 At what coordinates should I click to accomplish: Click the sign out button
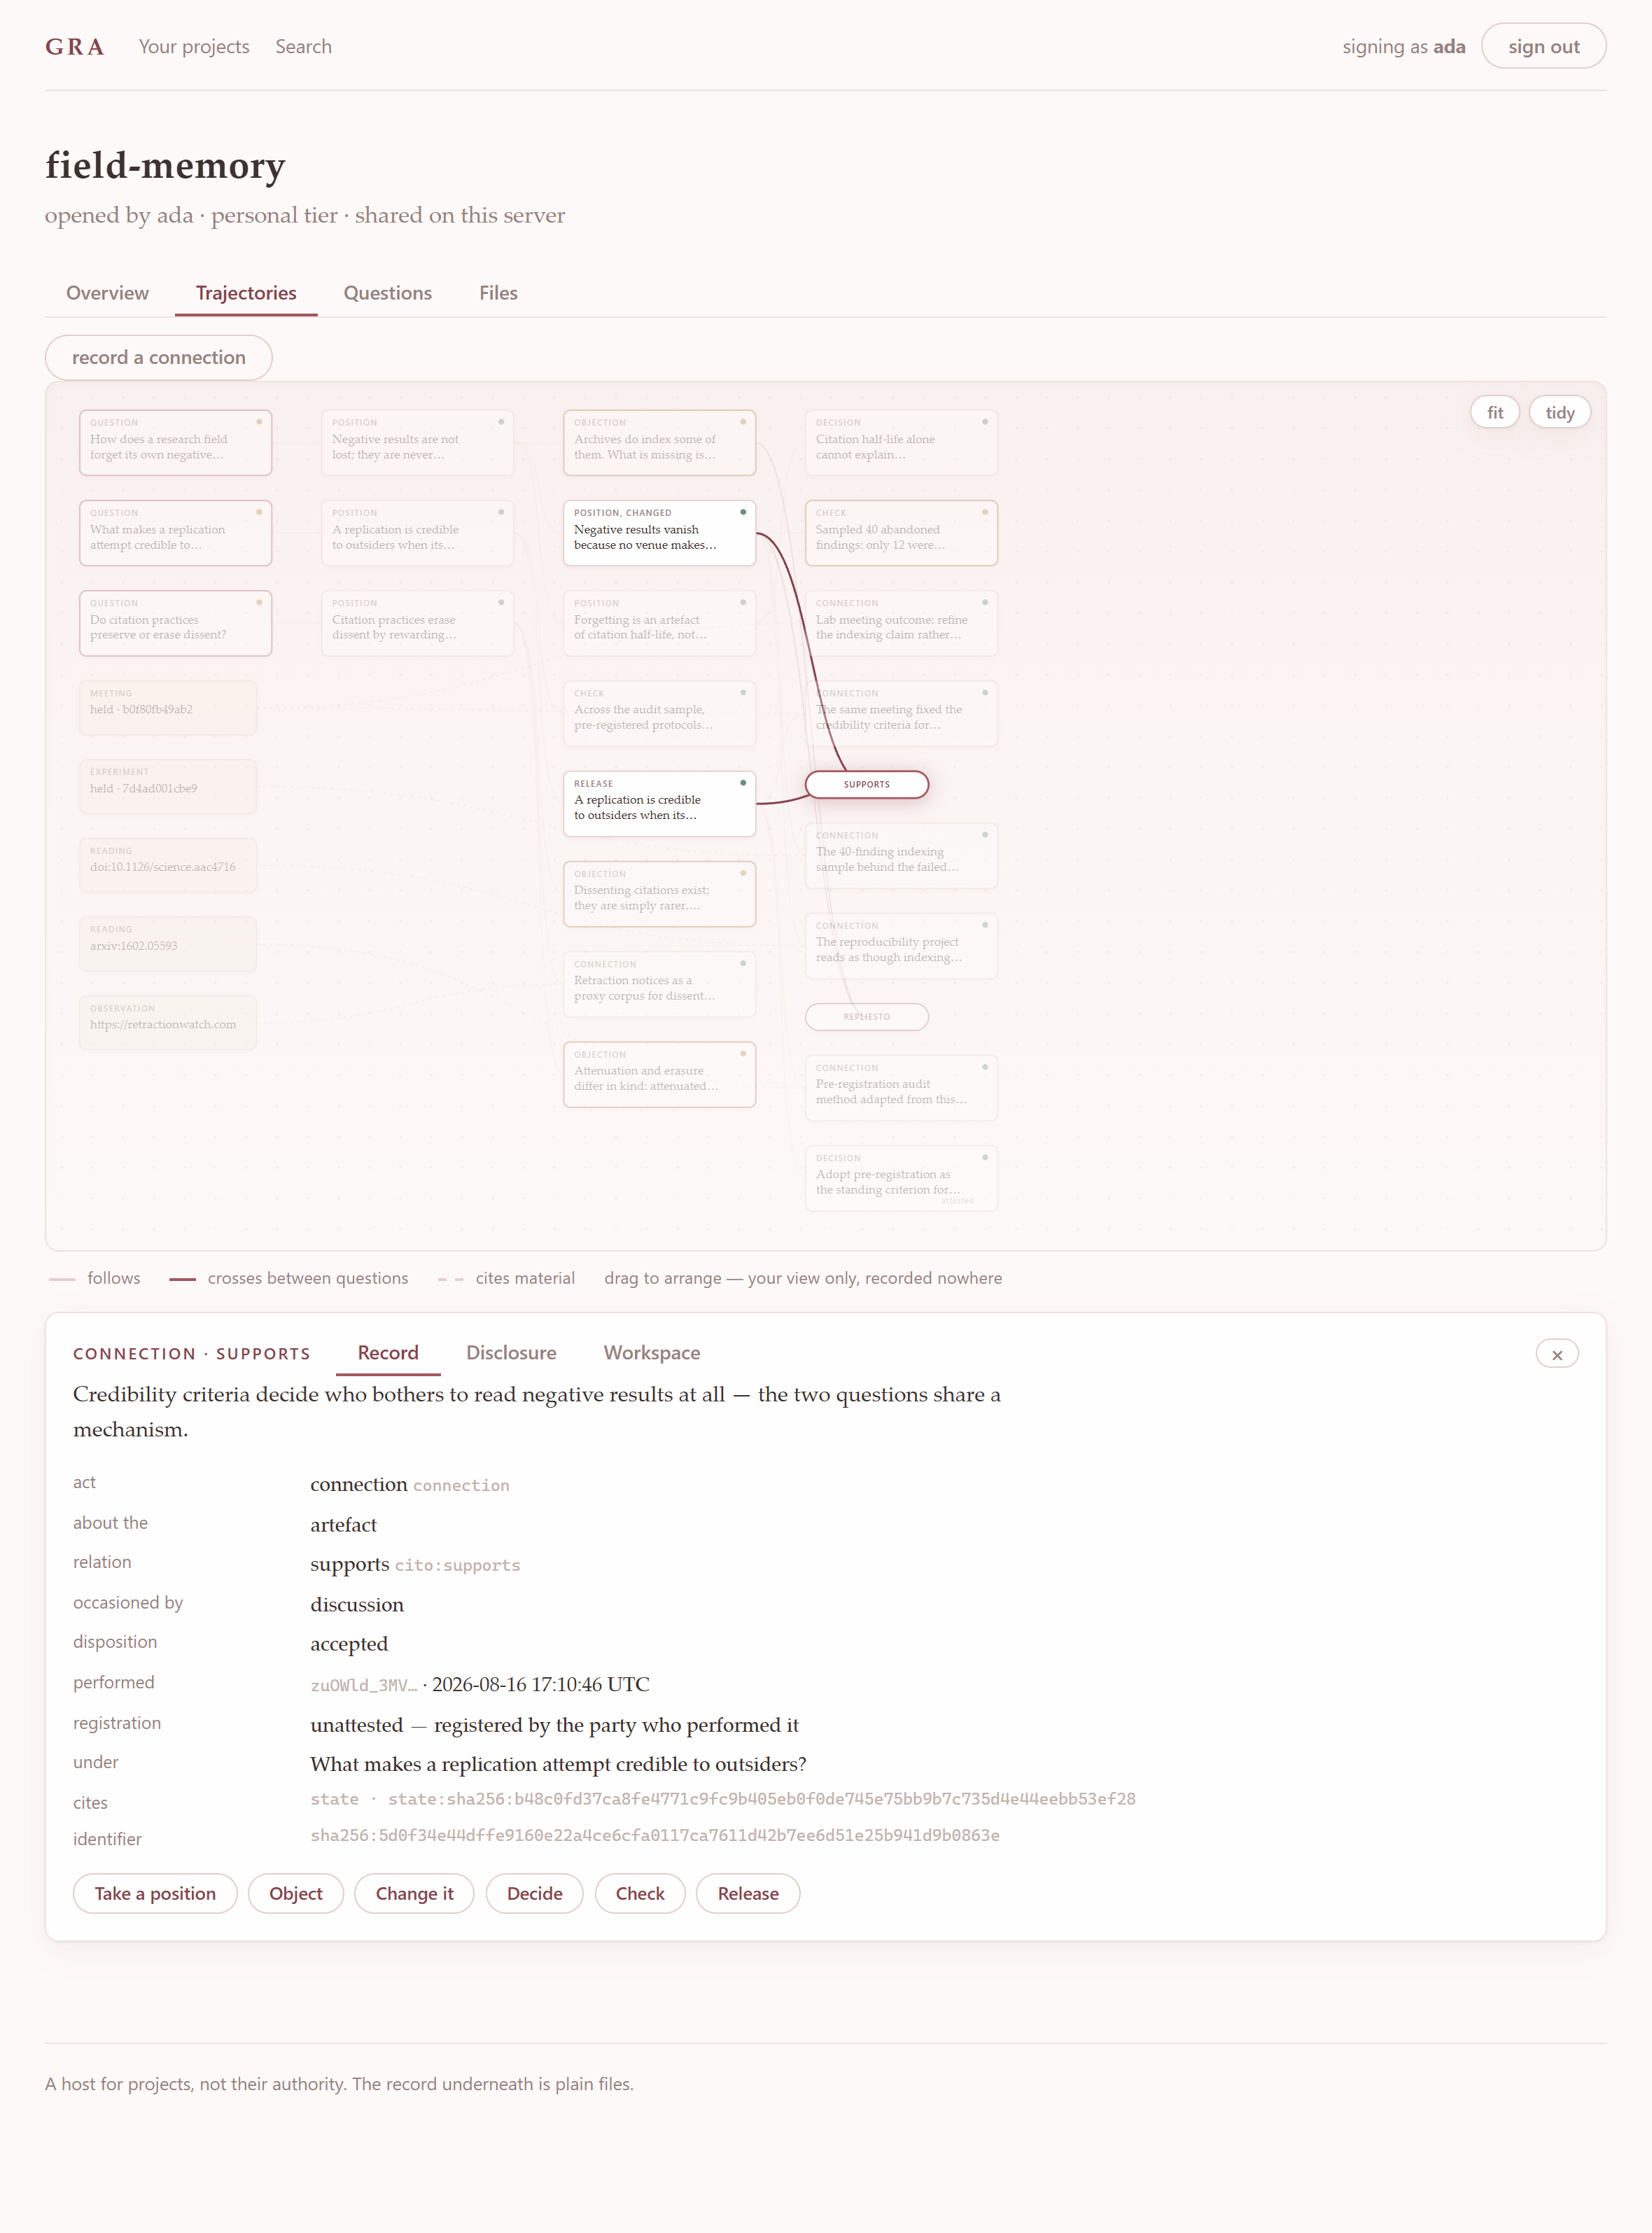(x=1543, y=47)
